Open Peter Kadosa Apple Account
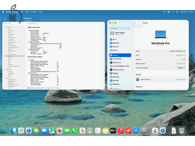 (x=120, y=33)
